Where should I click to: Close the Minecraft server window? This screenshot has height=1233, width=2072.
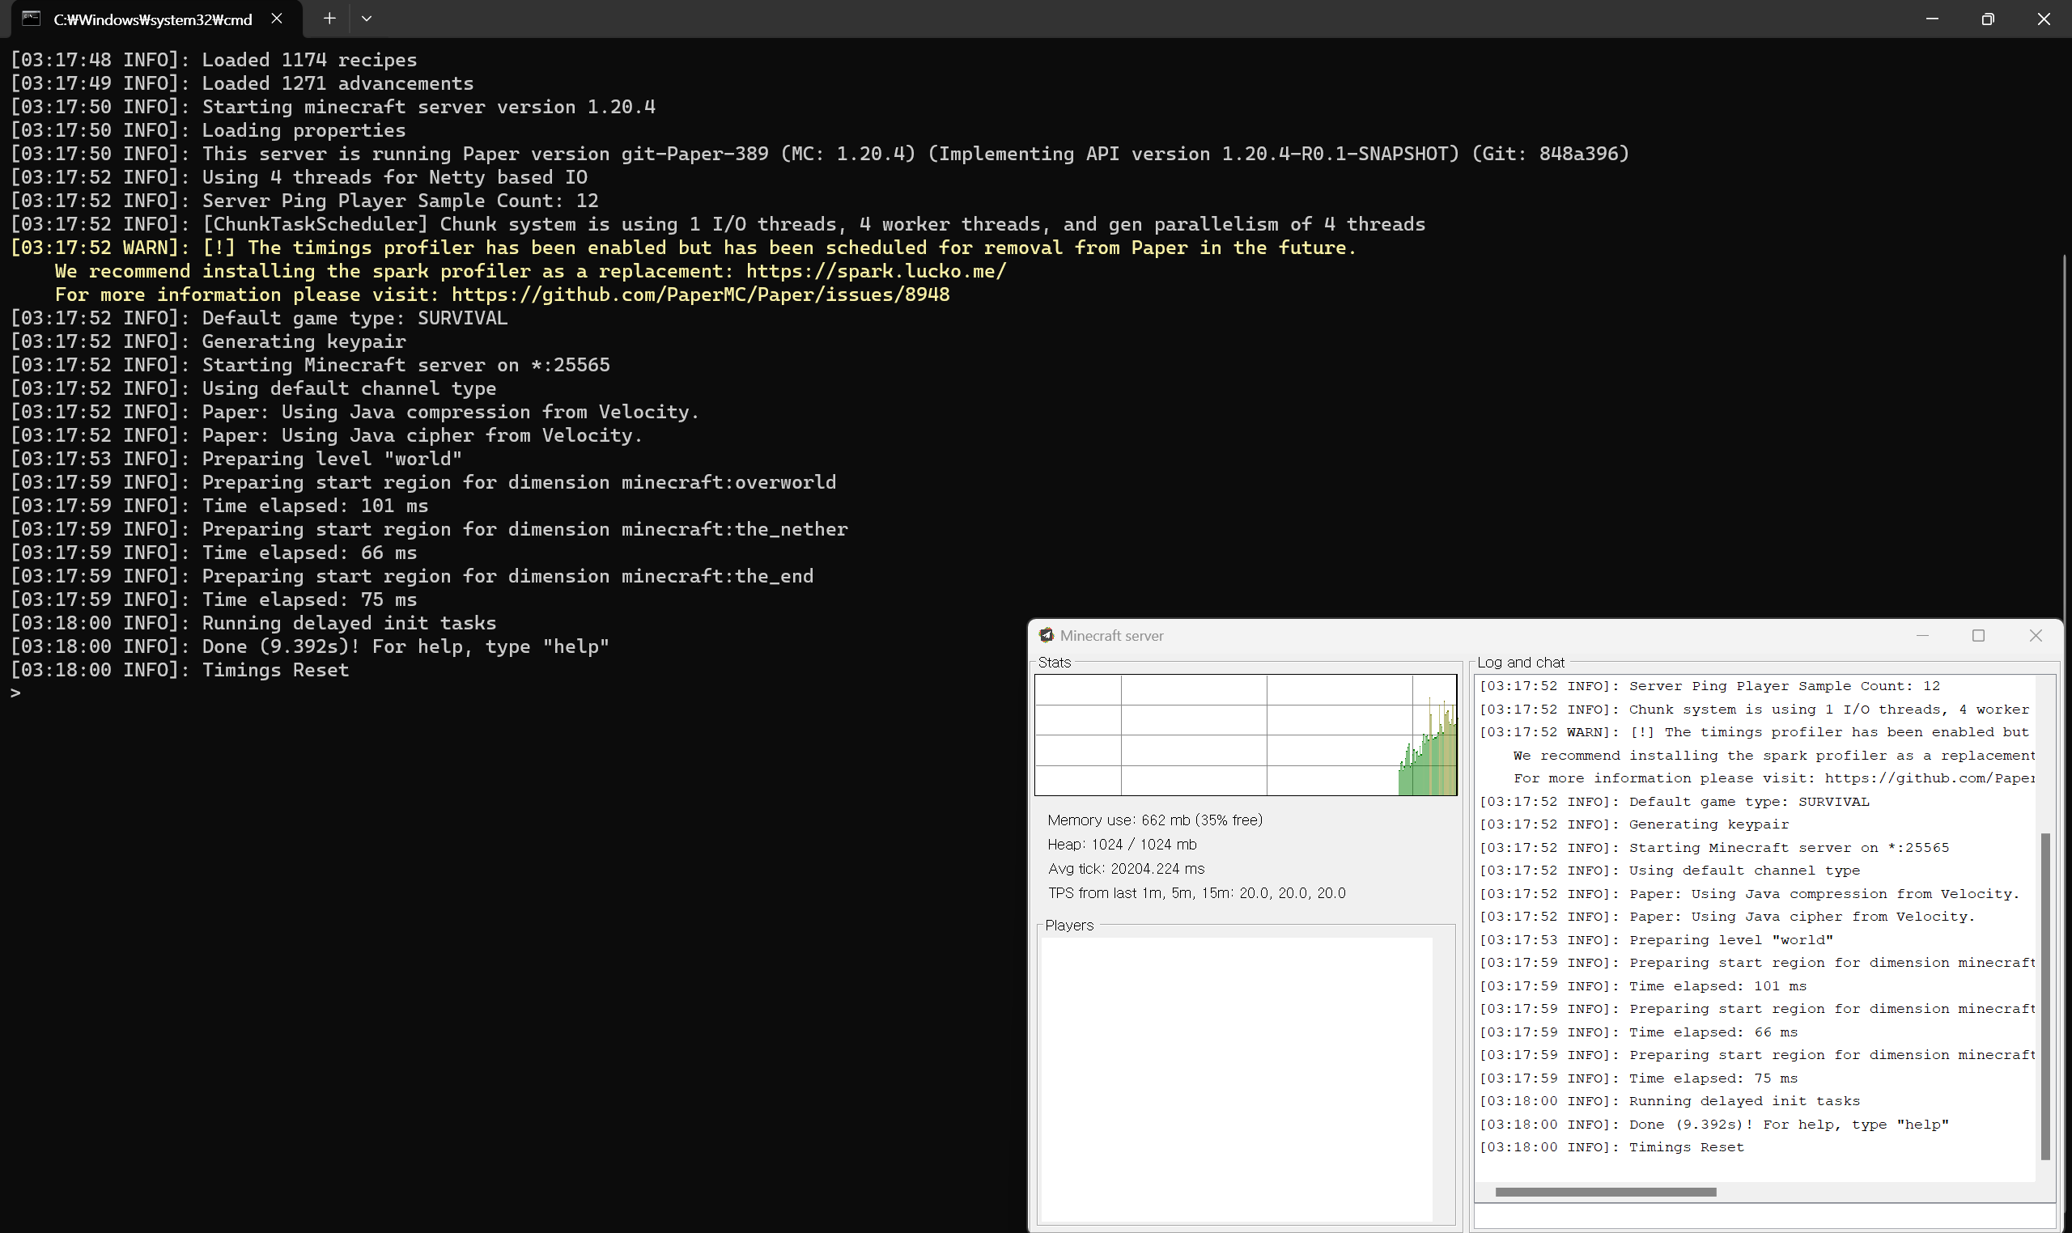tap(2036, 636)
